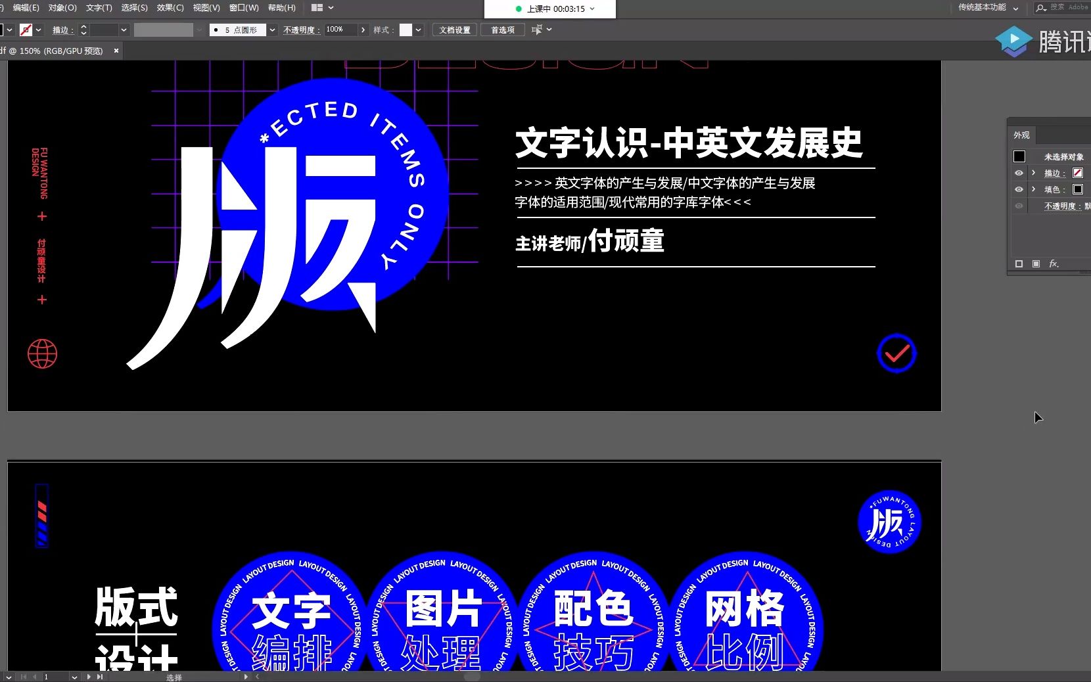This screenshot has width=1091, height=682.
Task: Click the 填色 fill swatch in Appearance panel
Action: tap(1078, 189)
